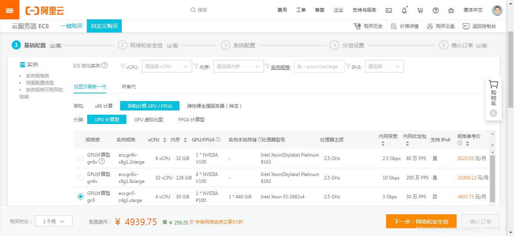Switch to the 一键购买 tab

(72, 26)
